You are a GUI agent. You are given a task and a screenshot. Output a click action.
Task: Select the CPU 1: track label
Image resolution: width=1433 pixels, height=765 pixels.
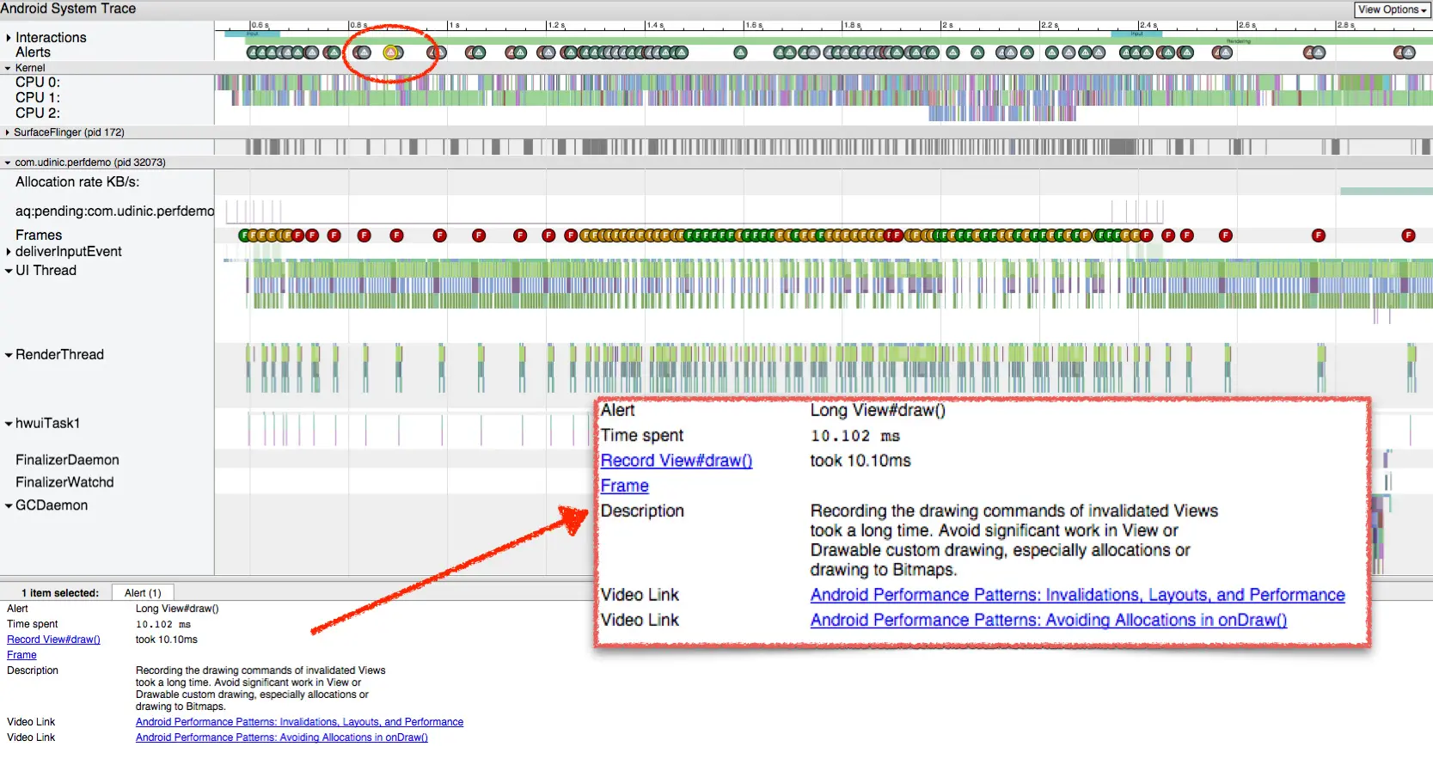click(x=38, y=98)
